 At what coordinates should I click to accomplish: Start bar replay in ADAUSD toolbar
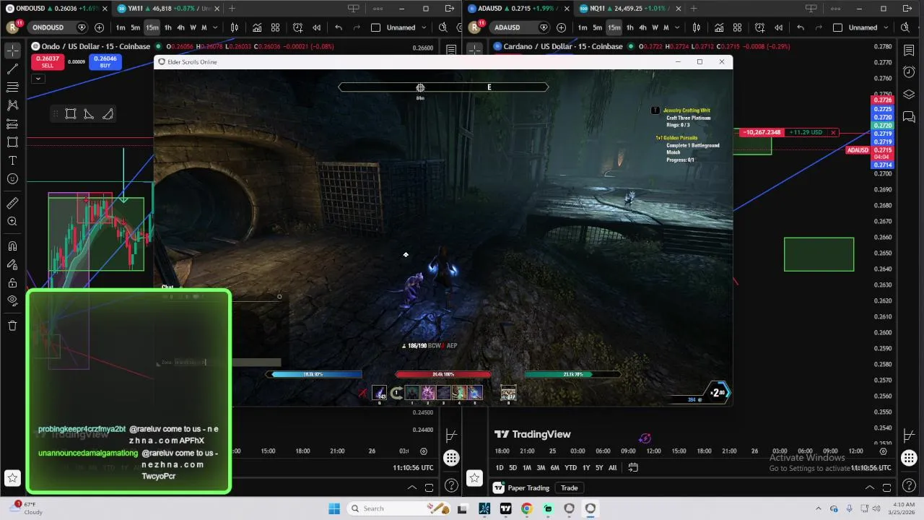778,27
